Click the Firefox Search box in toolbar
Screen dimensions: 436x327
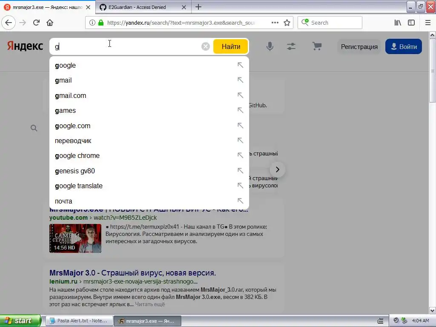tap(330, 23)
